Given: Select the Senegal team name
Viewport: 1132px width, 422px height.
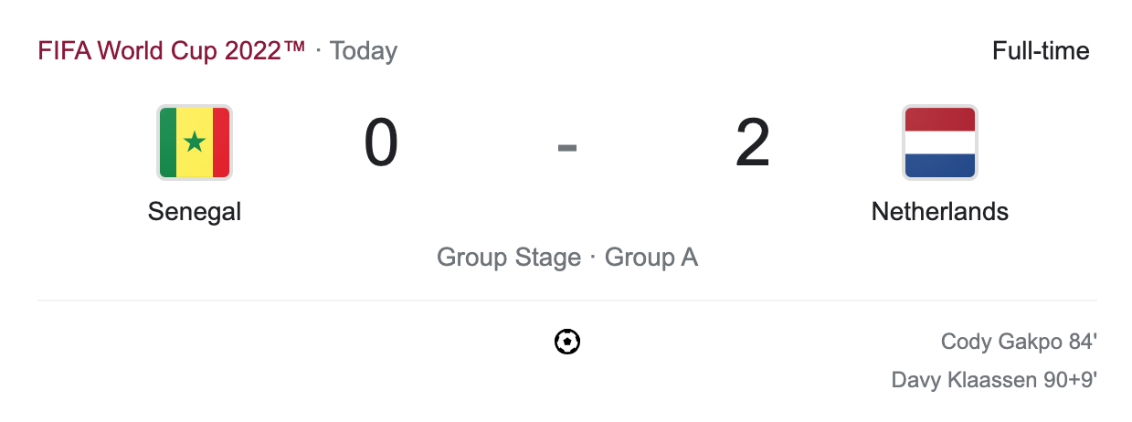Looking at the screenshot, I should (195, 212).
